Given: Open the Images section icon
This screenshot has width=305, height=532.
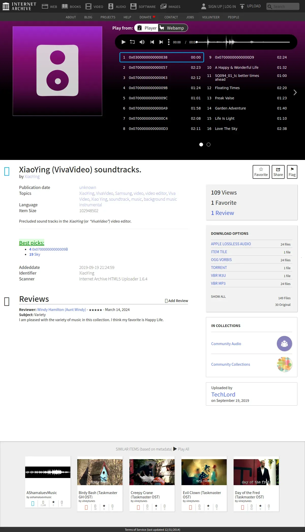Looking at the screenshot, I should (x=163, y=6).
